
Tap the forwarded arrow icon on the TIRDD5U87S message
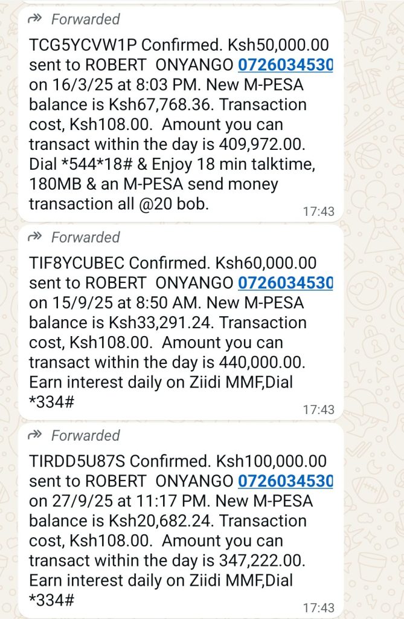(x=35, y=435)
